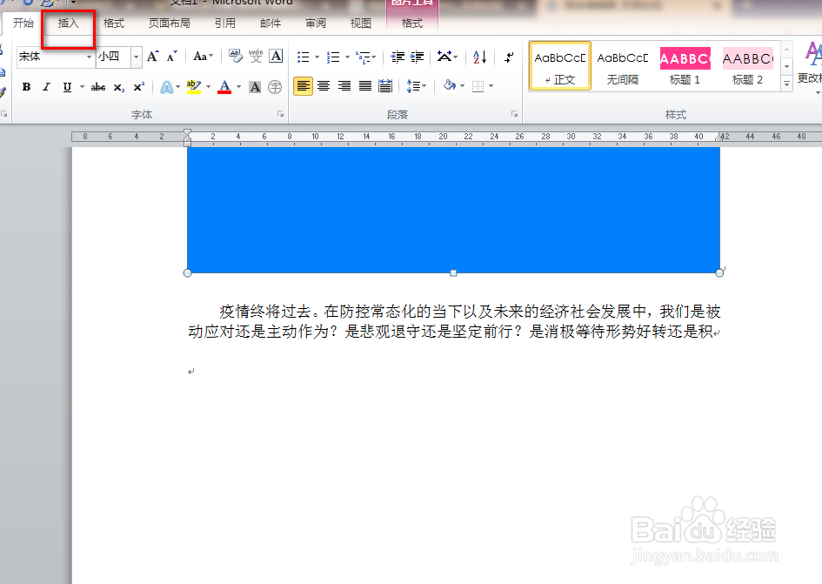Toggle bold formatting
Image resolution: width=822 pixels, height=584 pixels.
(x=26, y=87)
